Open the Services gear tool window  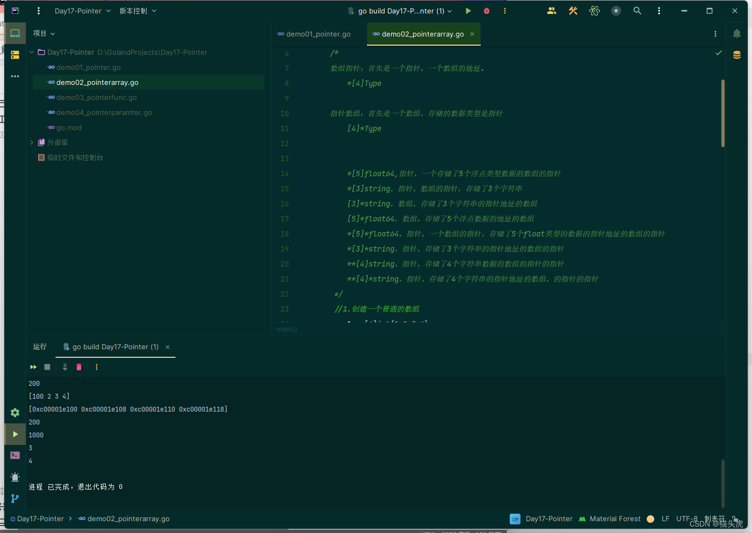coord(15,413)
